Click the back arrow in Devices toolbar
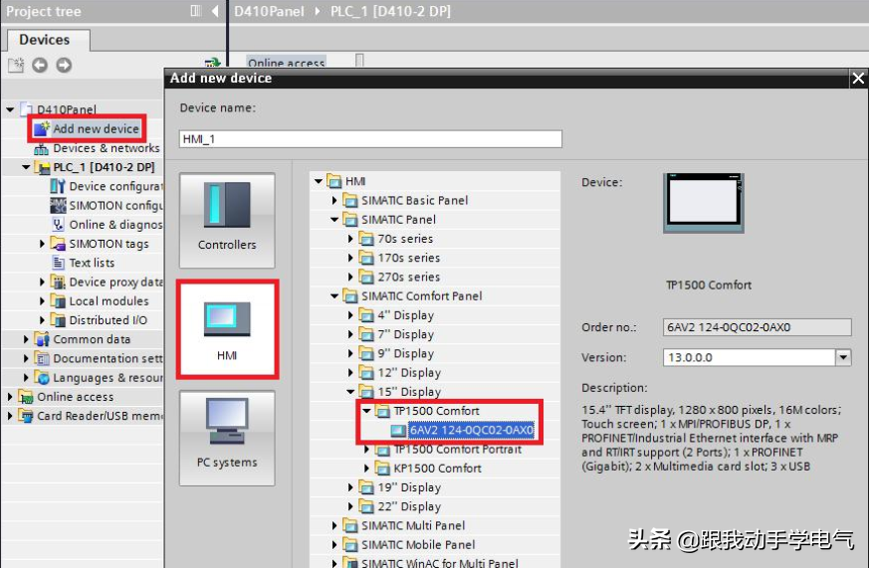Screen dimensions: 871x568 [x=40, y=66]
